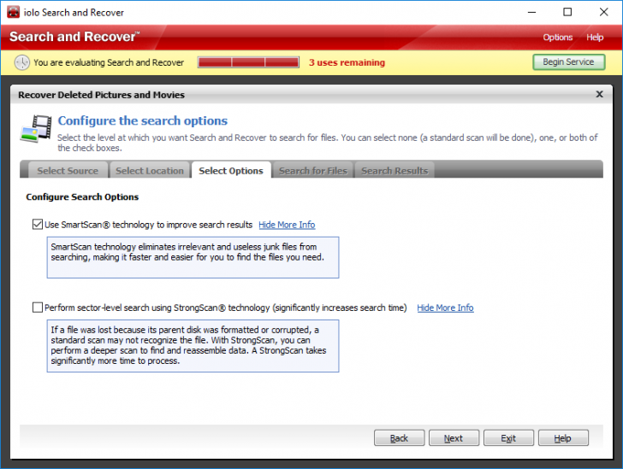Image resolution: width=623 pixels, height=469 pixels.
Task: Proceed with the Next button
Action: pyautogui.click(x=454, y=437)
